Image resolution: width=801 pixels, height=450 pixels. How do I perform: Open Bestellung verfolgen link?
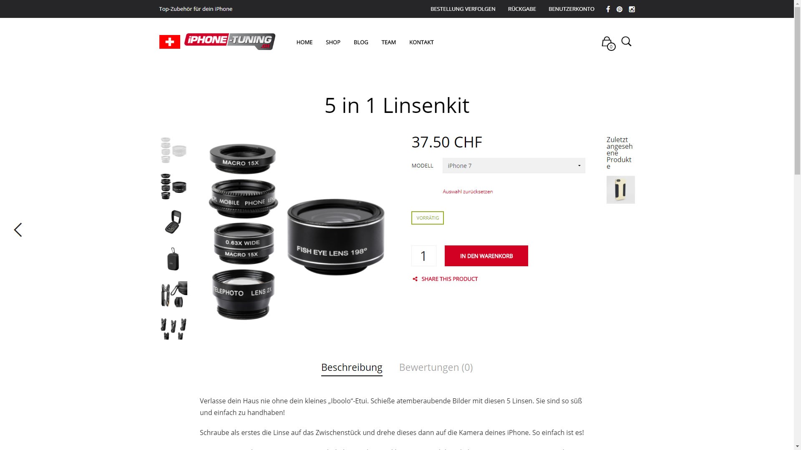(463, 9)
